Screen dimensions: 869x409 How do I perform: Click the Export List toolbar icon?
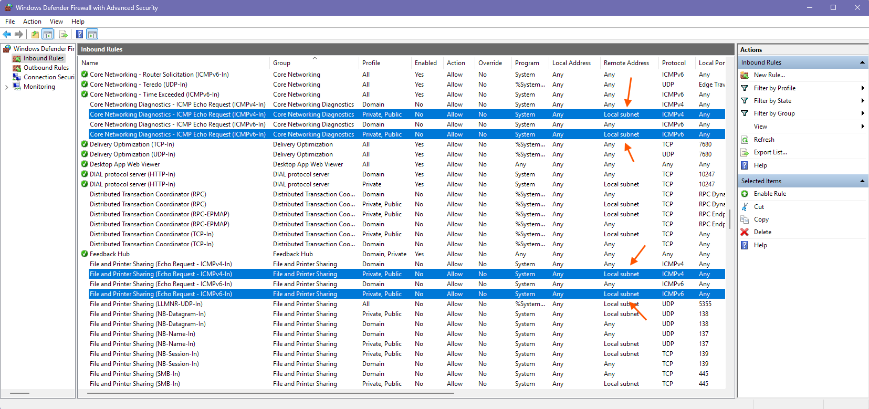(64, 35)
